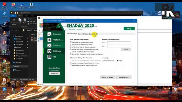
Task: Switch to Scanner Settings tab
Action: click(83, 34)
